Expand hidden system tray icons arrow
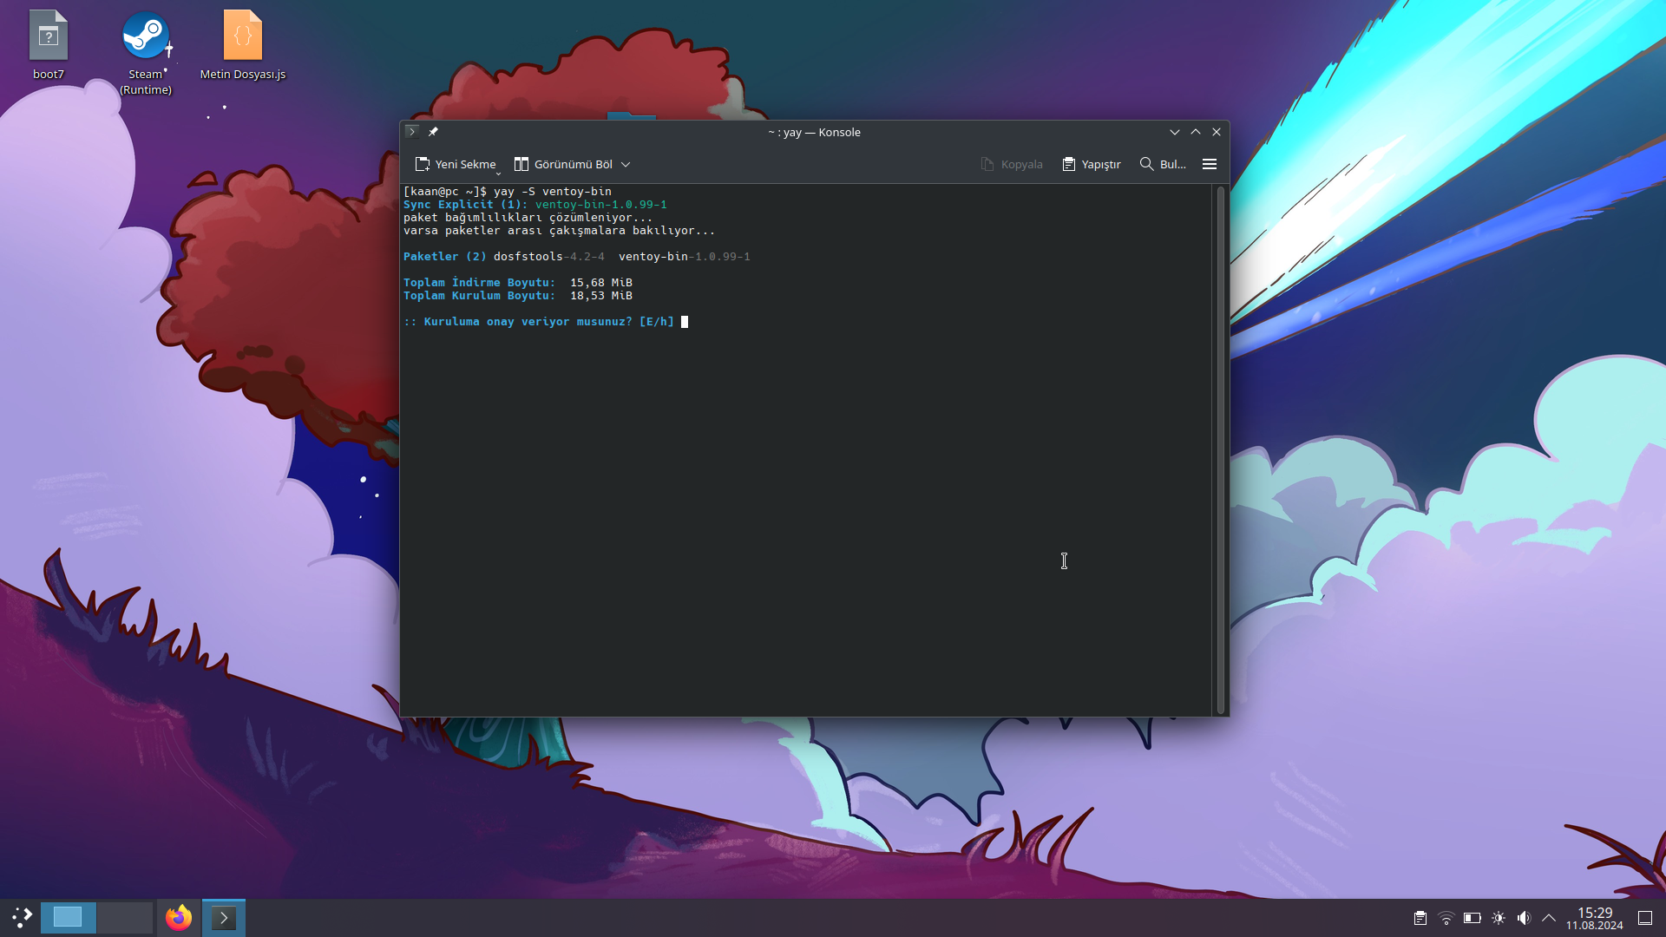Screen dimensions: 1666x937 (1549, 918)
